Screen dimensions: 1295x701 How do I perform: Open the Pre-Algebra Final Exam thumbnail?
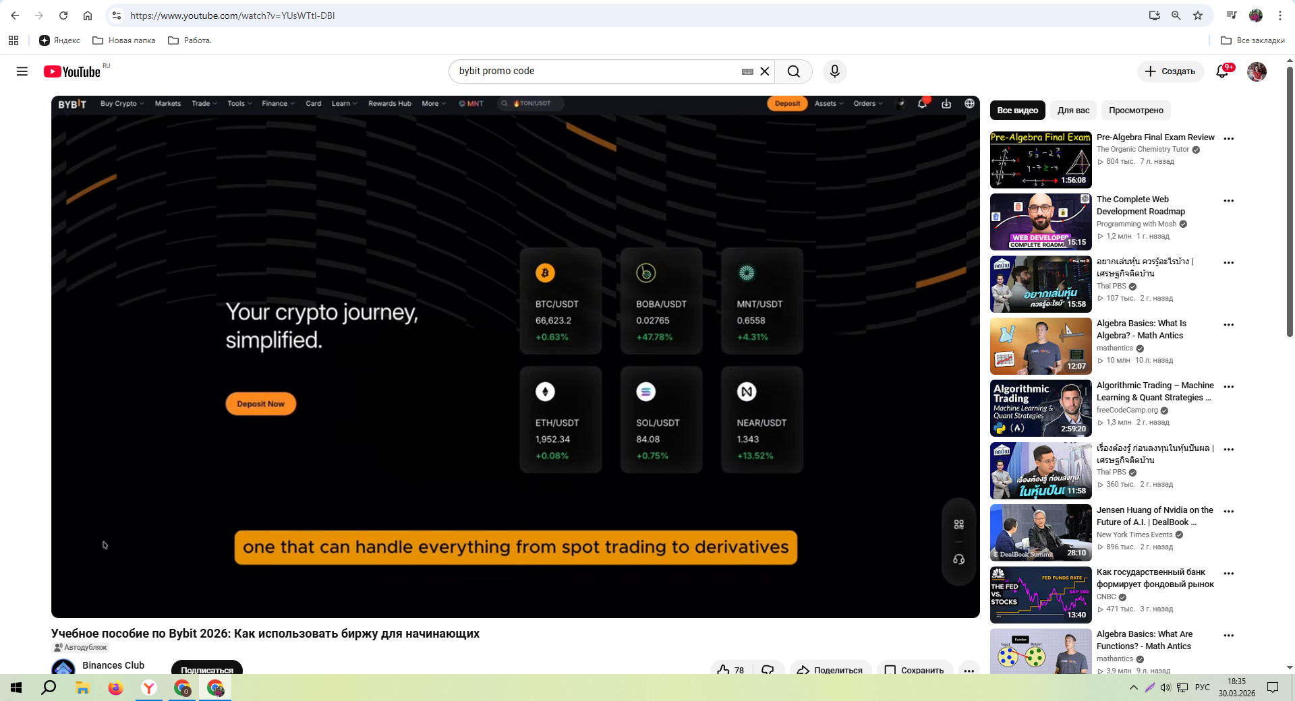tap(1041, 160)
